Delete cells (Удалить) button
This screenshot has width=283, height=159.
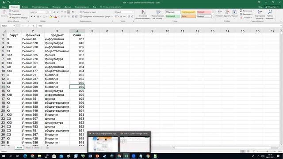(x=227, y=14)
